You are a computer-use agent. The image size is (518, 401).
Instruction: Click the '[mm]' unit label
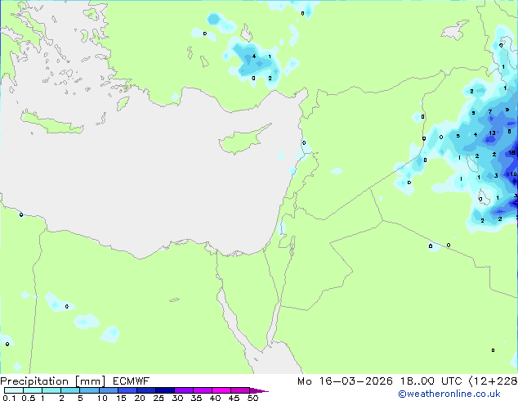[x=91, y=381]
